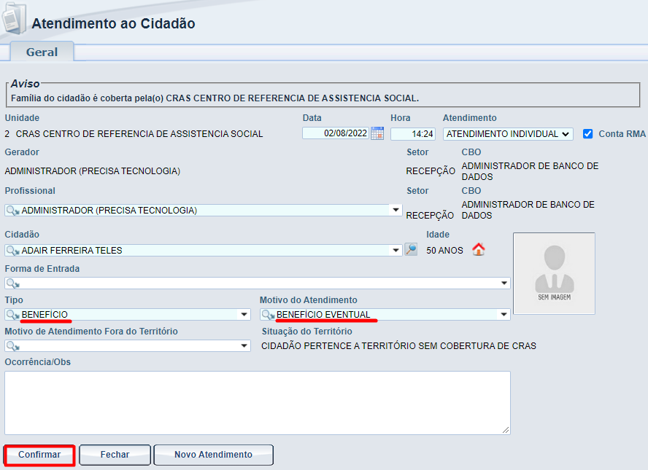Expand the Tipo dropdown showing BENEFÍCIO

point(244,315)
